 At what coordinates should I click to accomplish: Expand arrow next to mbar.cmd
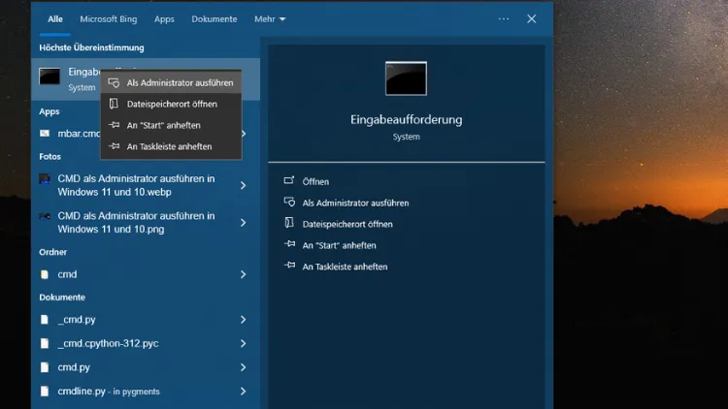[244, 134]
